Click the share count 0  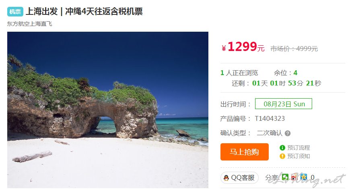coord(313,177)
